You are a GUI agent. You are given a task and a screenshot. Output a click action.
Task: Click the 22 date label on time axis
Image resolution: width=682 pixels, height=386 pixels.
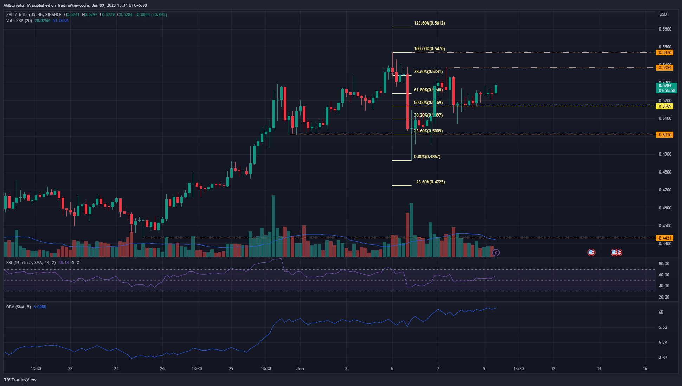point(70,369)
